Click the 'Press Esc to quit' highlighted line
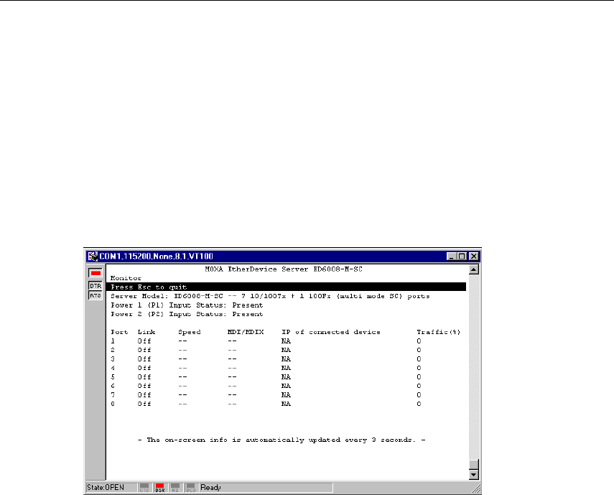The image size is (614, 495). 287,287
